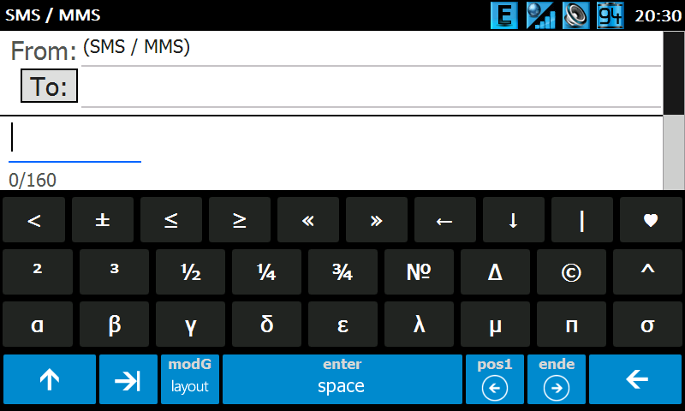
Task: Tap the numero sign key
Action: click(x=419, y=271)
